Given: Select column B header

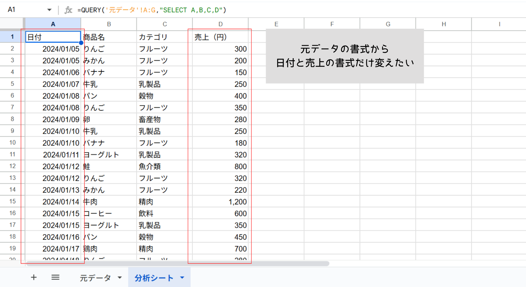Looking at the screenshot, I should pos(109,24).
